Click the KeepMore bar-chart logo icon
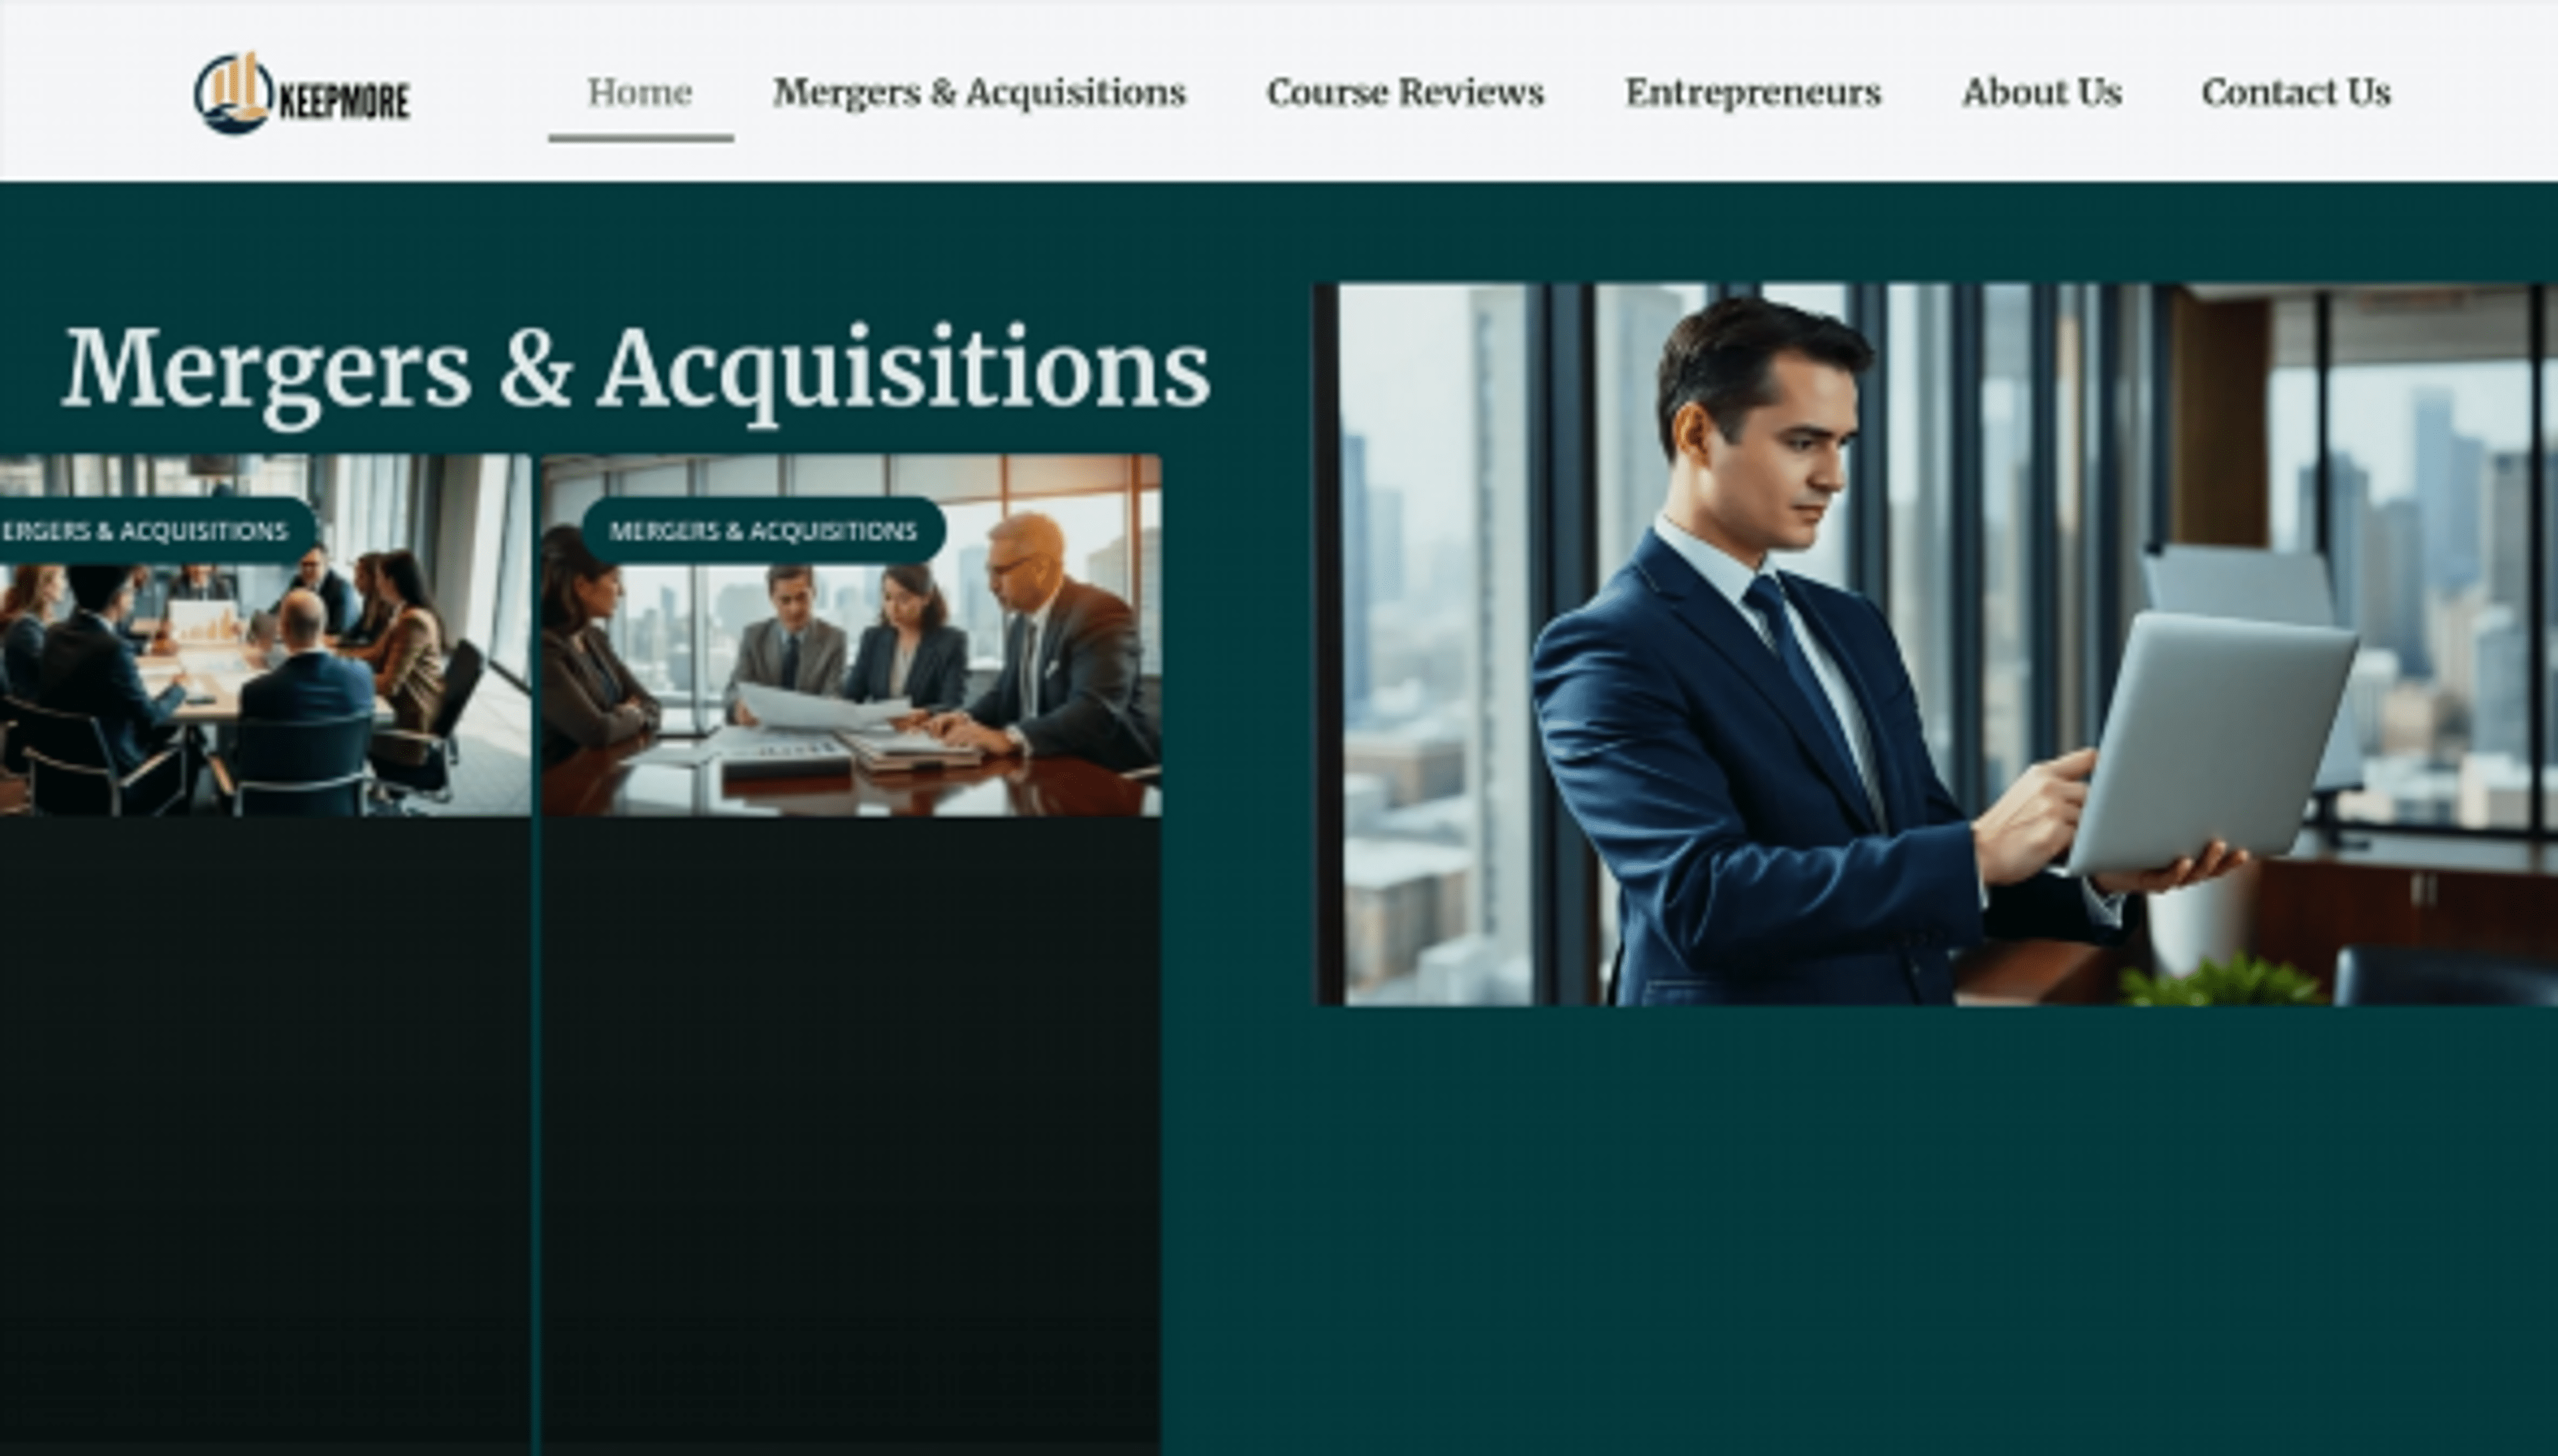Image resolution: width=2558 pixels, height=1456 pixels. pos(233,94)
